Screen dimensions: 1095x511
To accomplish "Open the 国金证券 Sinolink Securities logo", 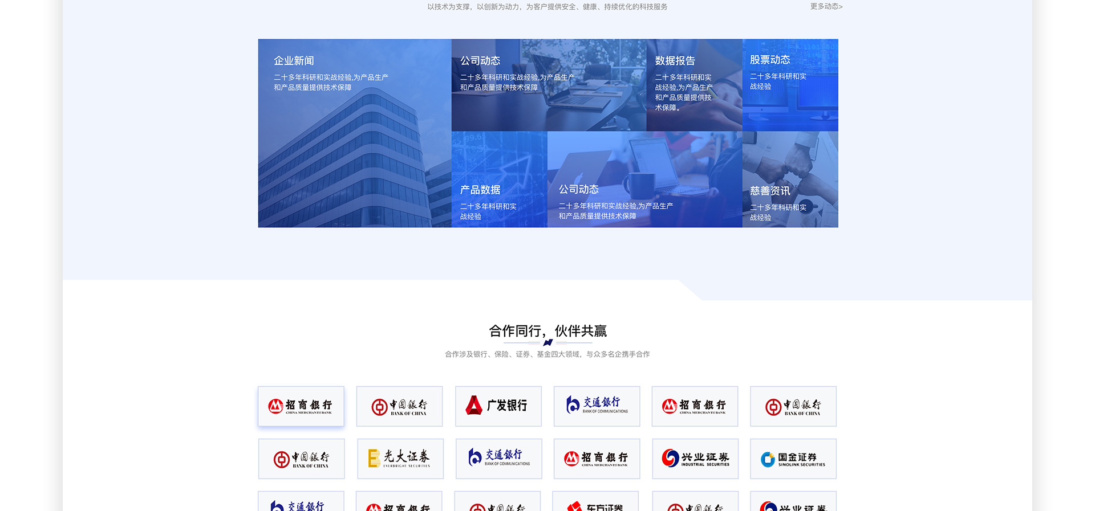I will pos(793,459).
